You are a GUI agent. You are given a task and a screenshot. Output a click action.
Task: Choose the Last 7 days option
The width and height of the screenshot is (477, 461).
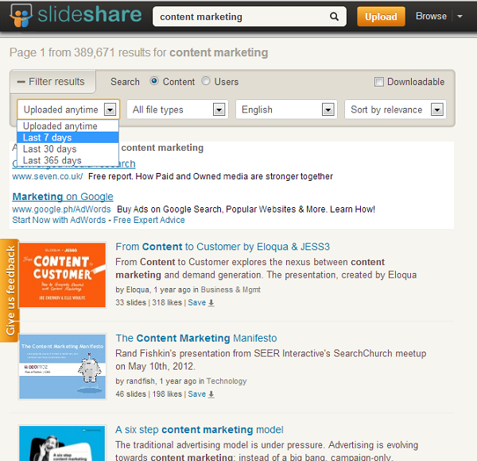tap(68, 137)
